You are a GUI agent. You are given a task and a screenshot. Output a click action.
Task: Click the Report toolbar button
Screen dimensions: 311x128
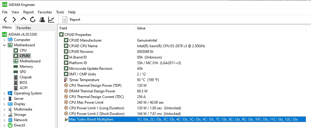[x=71, y=20]
